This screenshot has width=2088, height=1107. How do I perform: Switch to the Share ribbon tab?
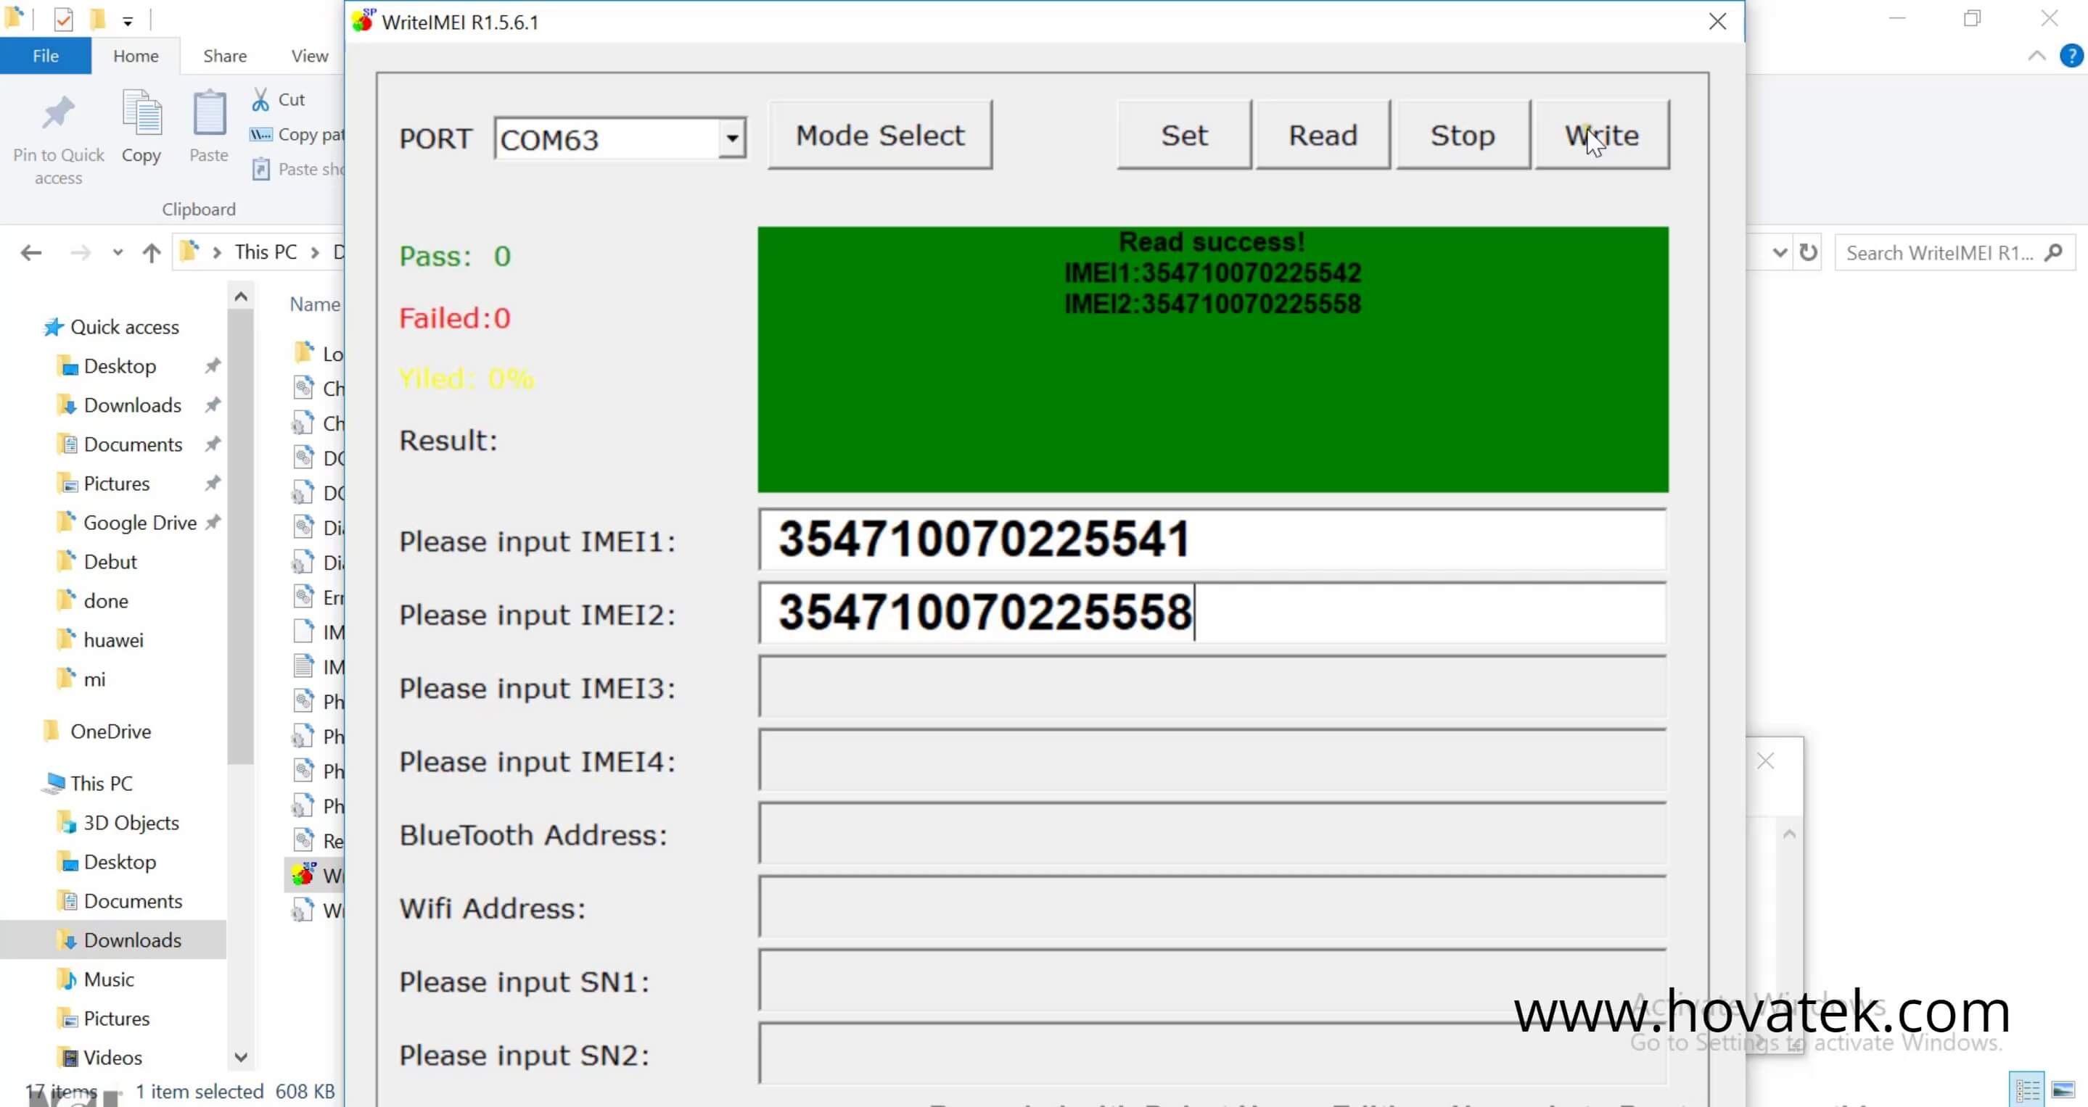223,55
